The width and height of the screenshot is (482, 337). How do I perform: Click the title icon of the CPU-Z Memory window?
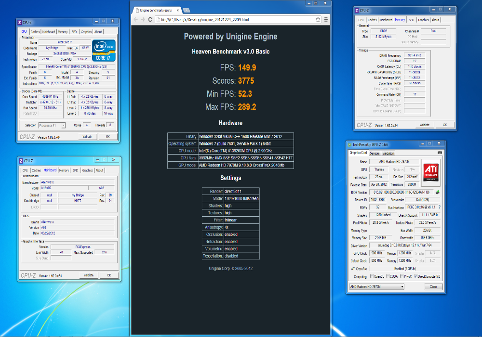point(357,11)
